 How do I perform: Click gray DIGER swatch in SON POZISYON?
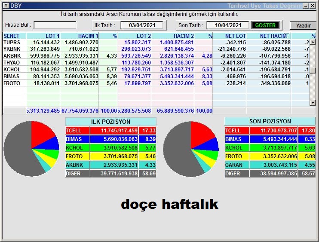pos(237,174)
